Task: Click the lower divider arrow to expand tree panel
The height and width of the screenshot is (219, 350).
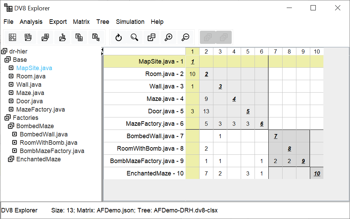Action: [102, 54]
